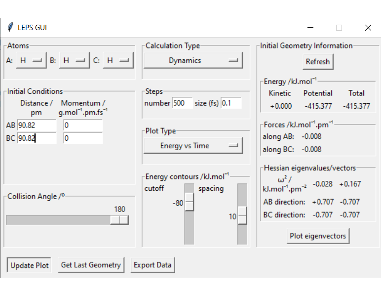The height and width of the screenshot is (296, 381).
Task: Expand the Calculation Type Dynamics dropdown
Action: pyautogui.click(x=192, y=60)
